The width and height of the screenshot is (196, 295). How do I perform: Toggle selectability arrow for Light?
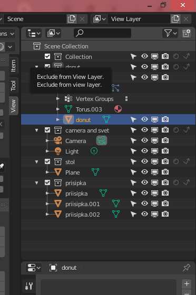[133, 151]
